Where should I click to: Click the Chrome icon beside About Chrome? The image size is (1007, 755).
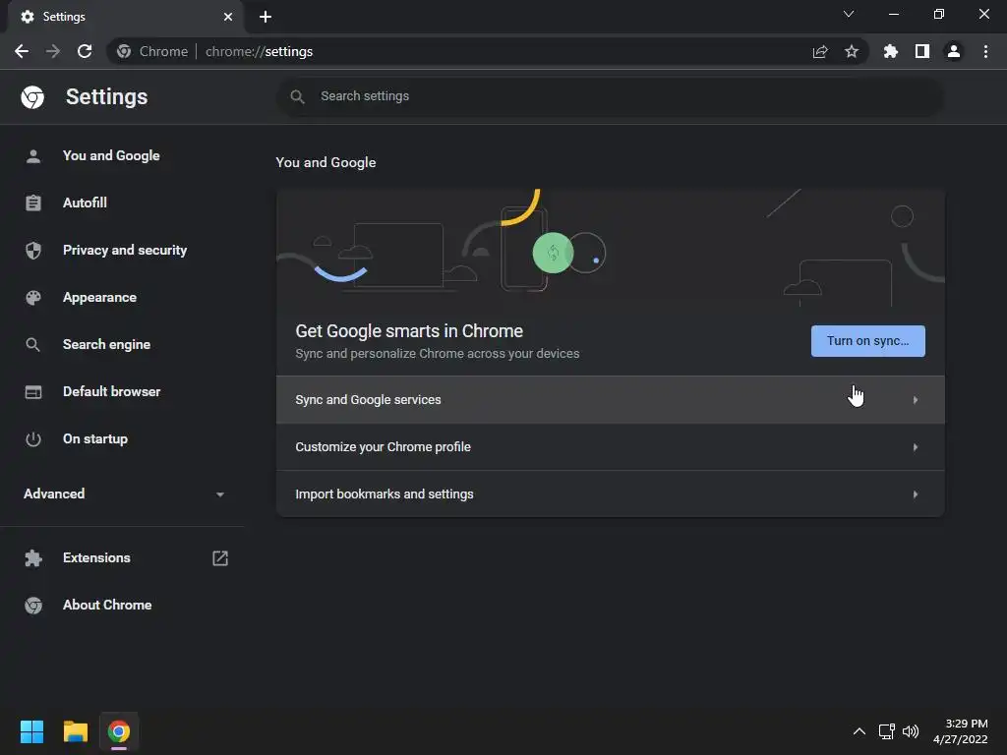coord(33,606)
